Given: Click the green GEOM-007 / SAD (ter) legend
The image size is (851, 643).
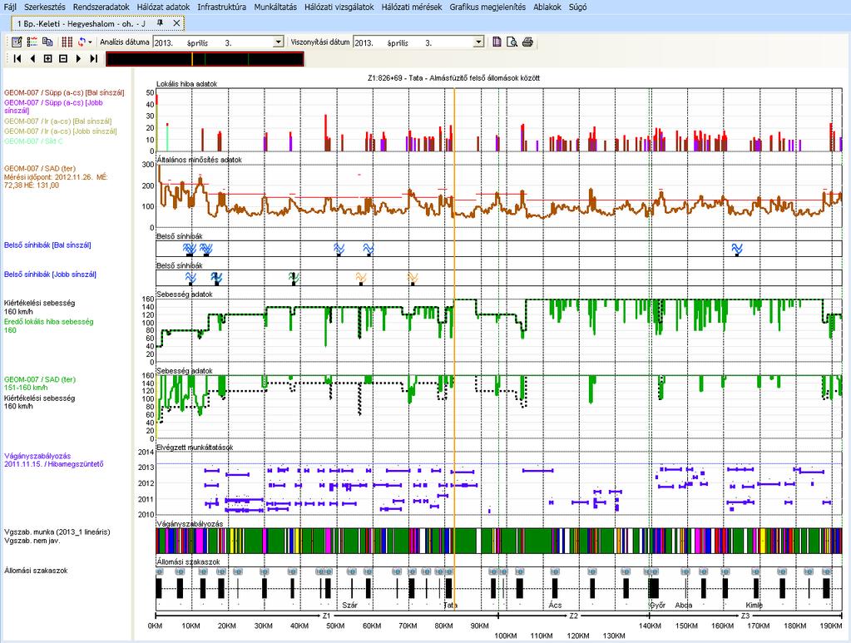Looking at the screenshot, I should click(x=40, y=380).
